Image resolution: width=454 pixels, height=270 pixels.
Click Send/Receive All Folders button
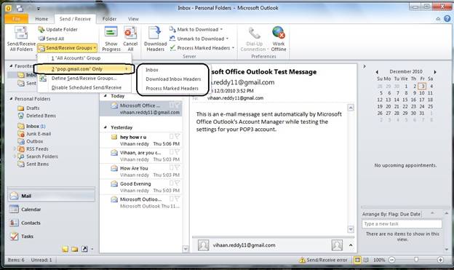point(21,39)
